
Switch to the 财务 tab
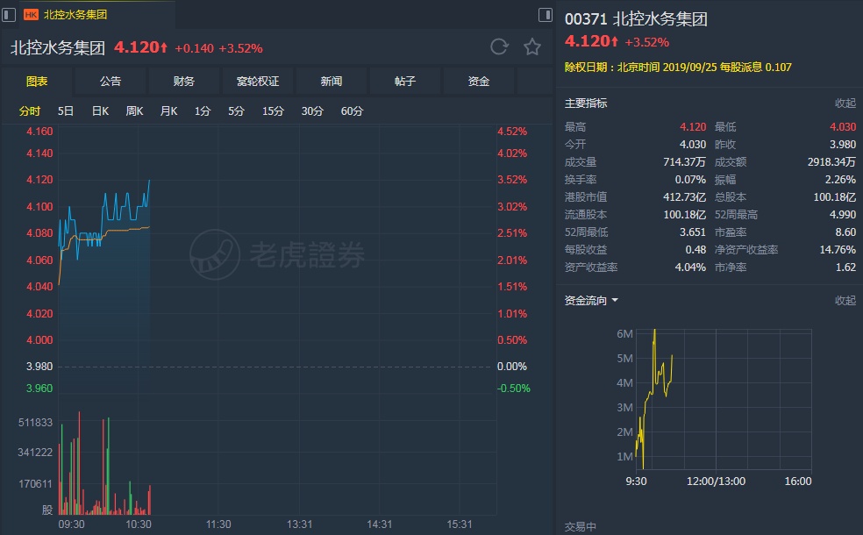coord(184,82)
